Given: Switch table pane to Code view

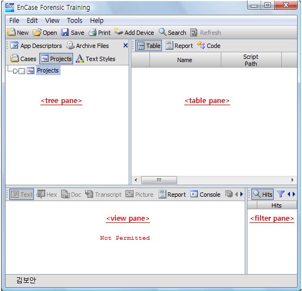Looking at the screenshot, I should click(209, 46).
